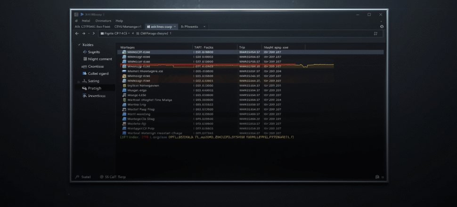Click the small icon left of the Nelal menu
This screenshot has width=457, height=207.
point(76,21)
